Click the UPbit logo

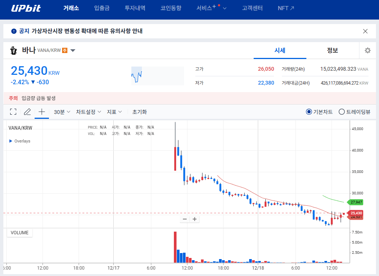[26, 8]
